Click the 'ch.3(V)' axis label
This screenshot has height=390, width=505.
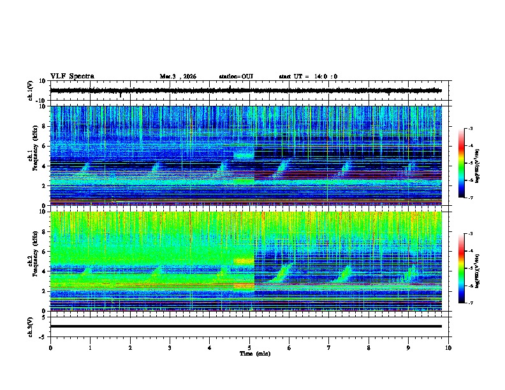click(31, 327)
